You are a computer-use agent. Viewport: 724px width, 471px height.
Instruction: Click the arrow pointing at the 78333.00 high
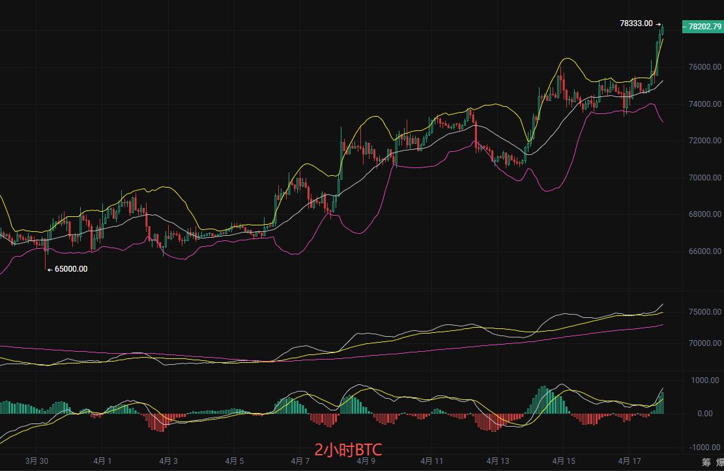click(x=658, y=24)
